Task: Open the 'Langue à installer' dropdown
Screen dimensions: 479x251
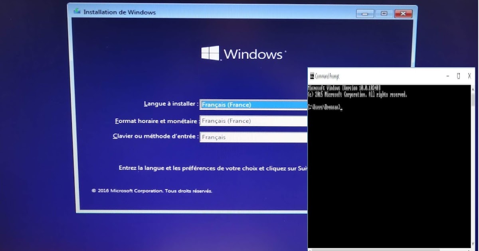Action: [253, 104]
